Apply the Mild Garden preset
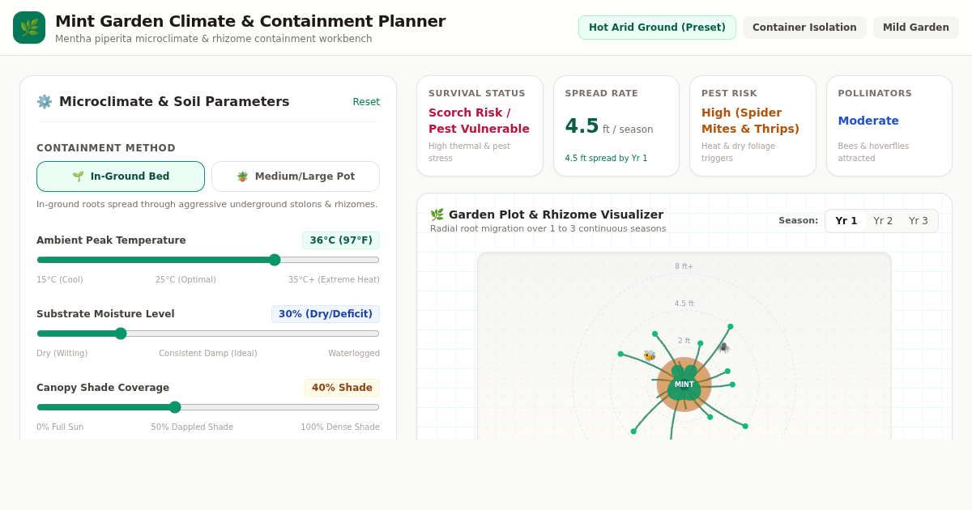Viewport: 972px width, 510px height. [916, 28]
